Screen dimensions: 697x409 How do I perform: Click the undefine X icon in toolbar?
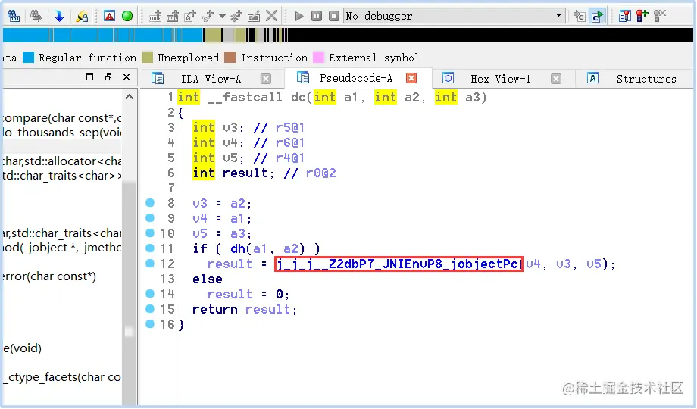pos(271,16)
